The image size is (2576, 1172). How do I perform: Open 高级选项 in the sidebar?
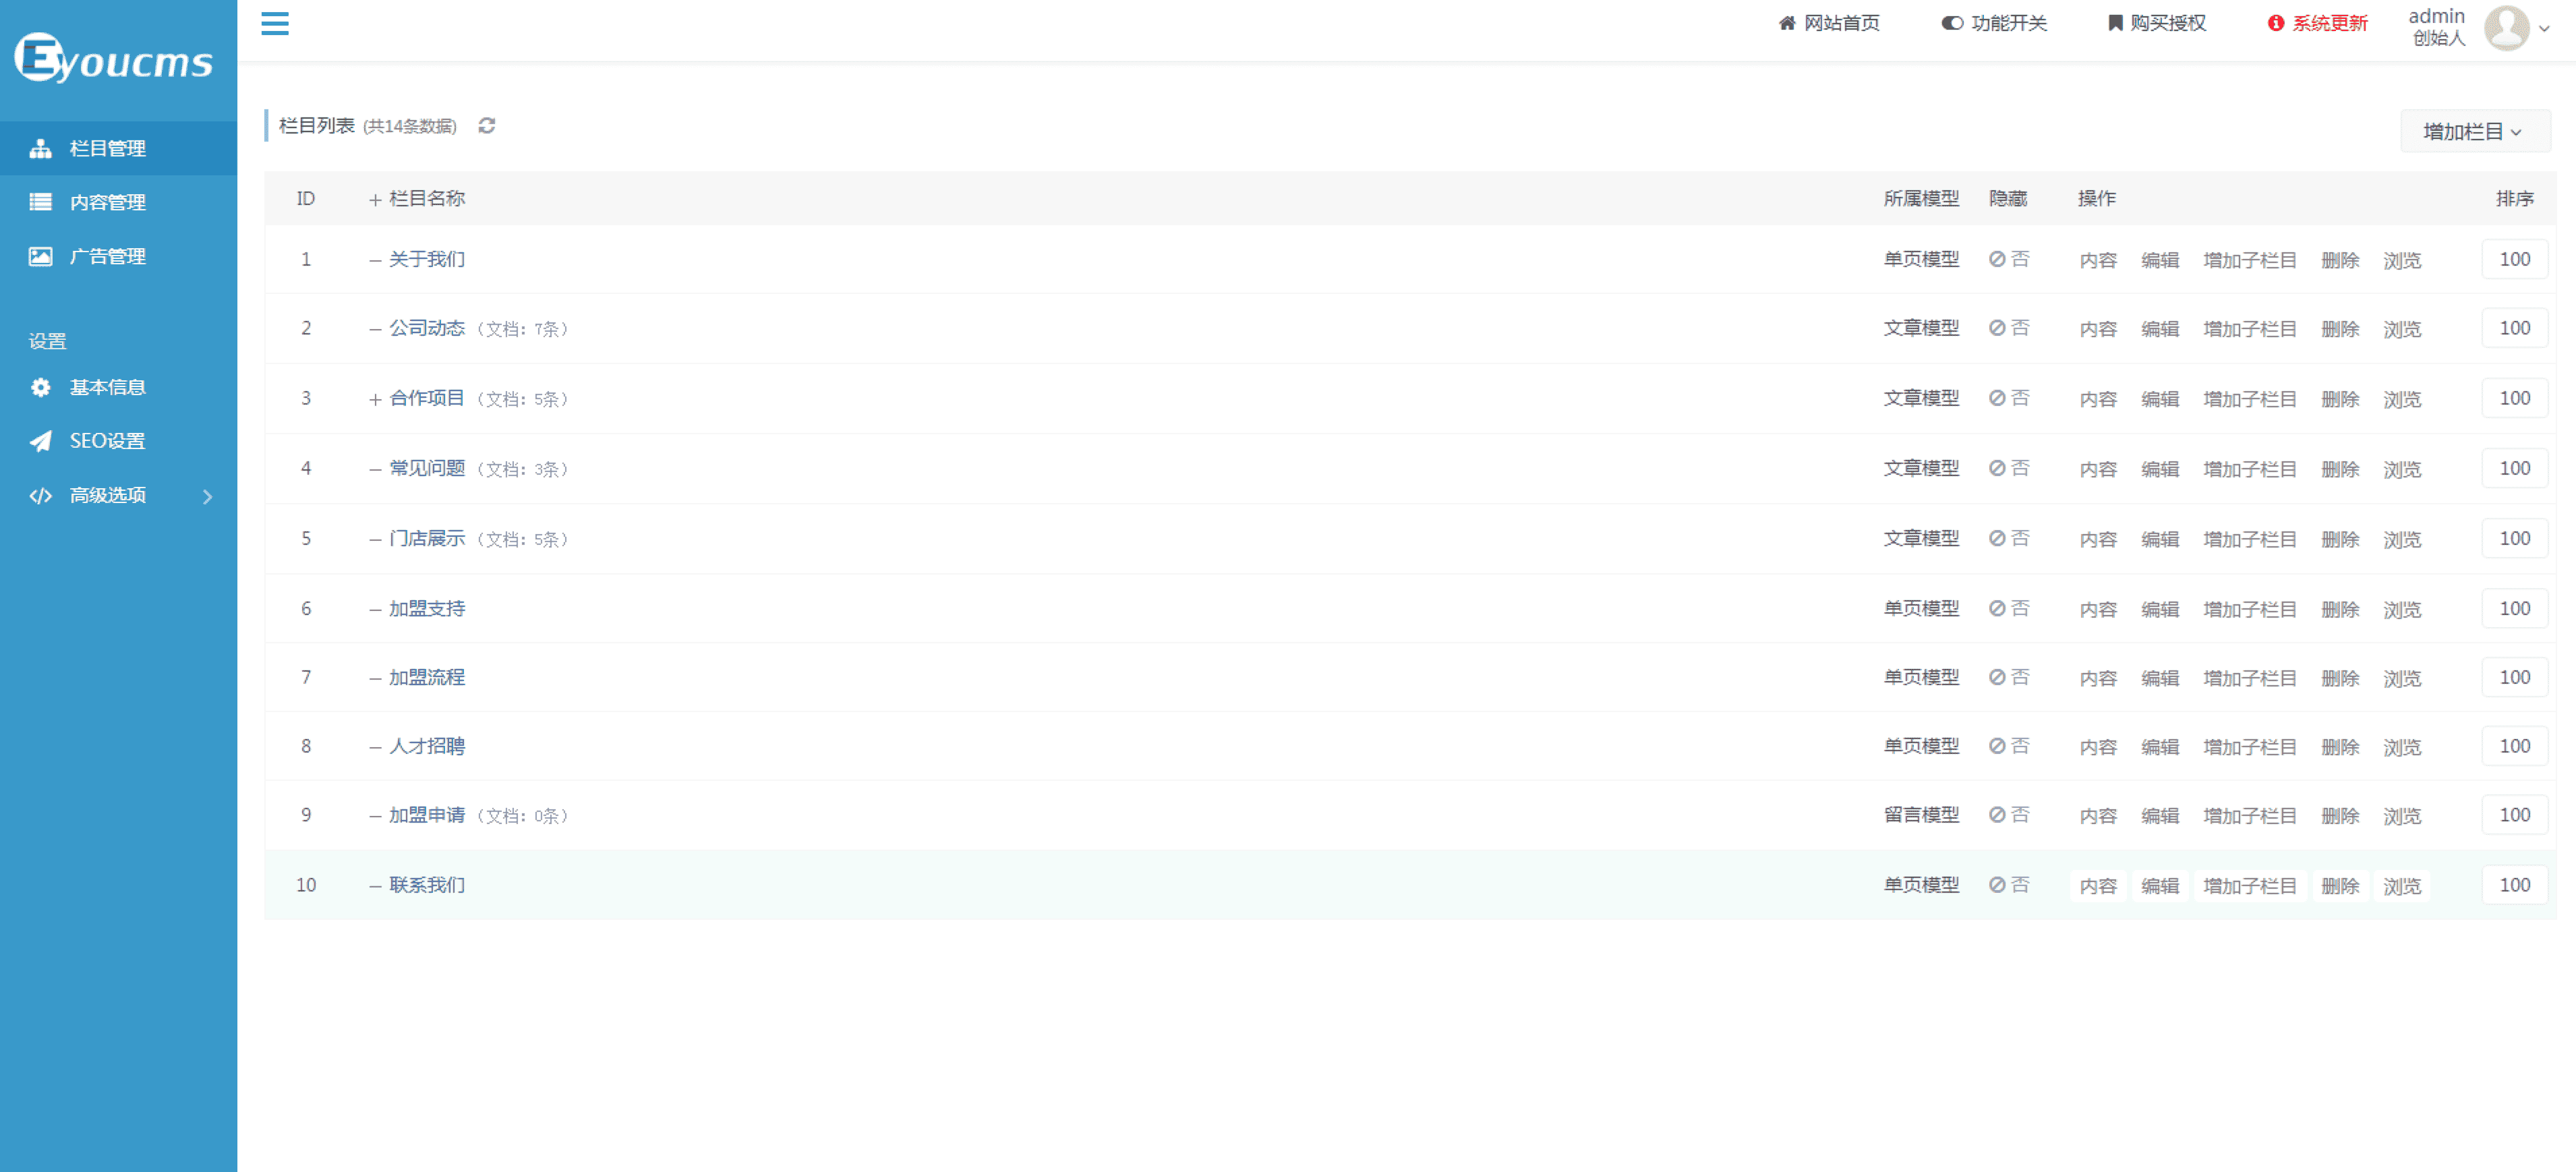[118, 495]
